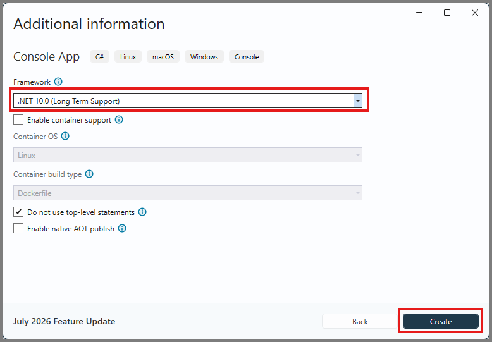
Task: Select the macOS tag
Action: click(x=163, y=57)
